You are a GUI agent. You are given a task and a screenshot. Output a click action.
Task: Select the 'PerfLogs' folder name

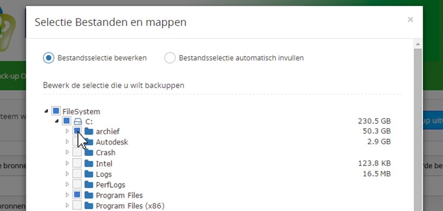tap(110, 185)
